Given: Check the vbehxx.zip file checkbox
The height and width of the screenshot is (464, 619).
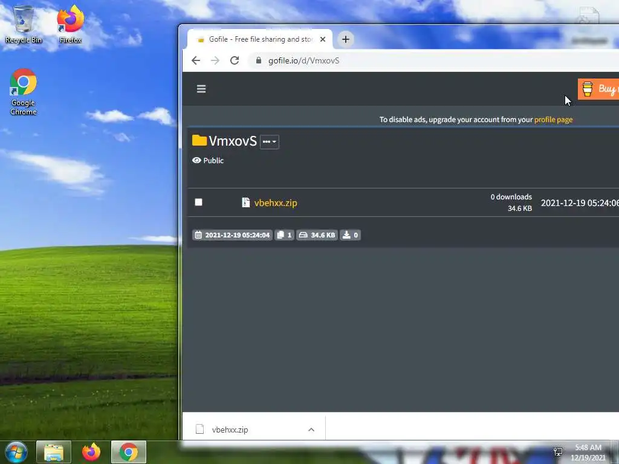Looking at the screenshot, I should [x=198, y=202].
